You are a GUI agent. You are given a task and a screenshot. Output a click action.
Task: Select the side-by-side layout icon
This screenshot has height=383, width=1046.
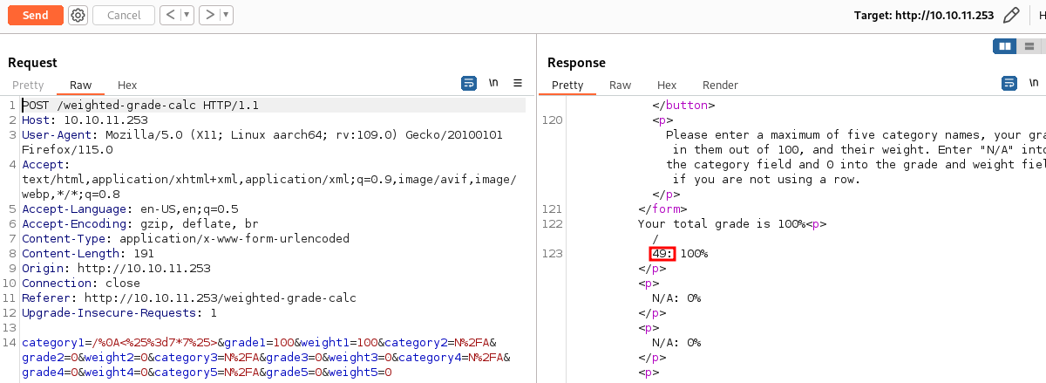coord(1006,46)
